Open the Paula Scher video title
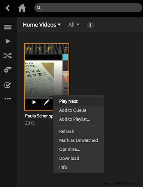 pyautogui.click(x=39, y=116)
